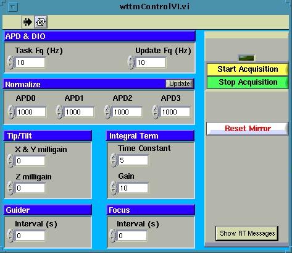
Task: Click the Normalize Update button
Action: point(180,84)
